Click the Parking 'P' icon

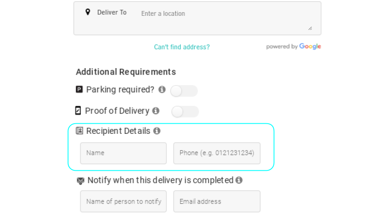[79, 90]
